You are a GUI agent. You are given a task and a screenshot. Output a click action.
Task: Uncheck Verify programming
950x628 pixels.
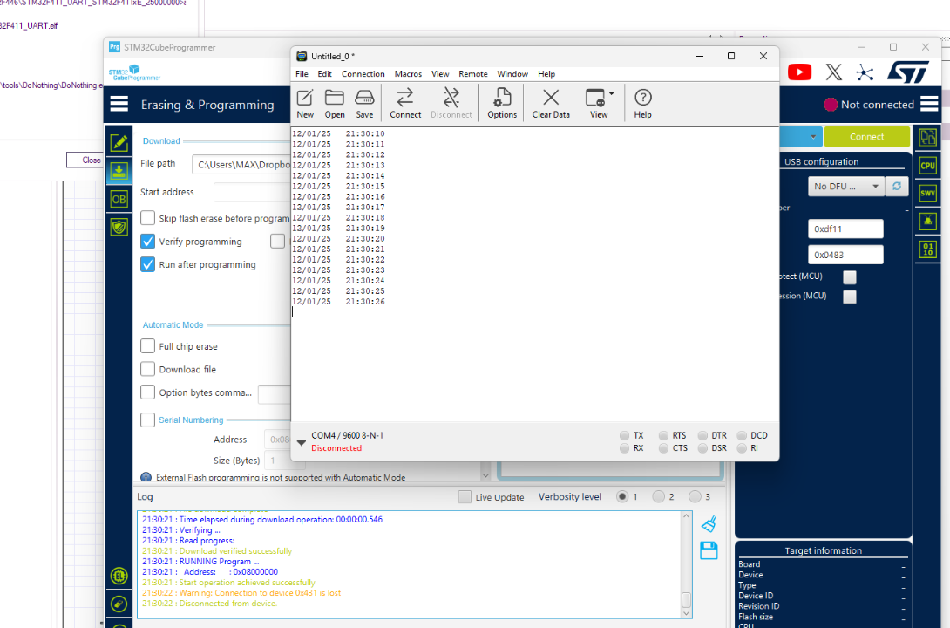pyautogui.click(x=147, y=242)
